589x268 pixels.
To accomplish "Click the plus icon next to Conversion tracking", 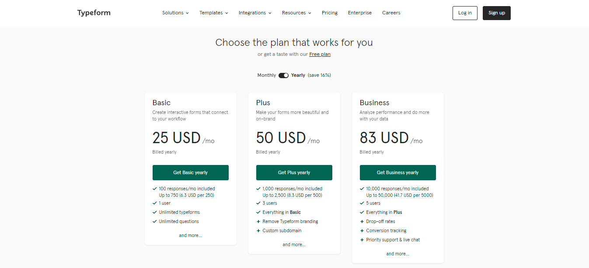I will click(362, 230).
